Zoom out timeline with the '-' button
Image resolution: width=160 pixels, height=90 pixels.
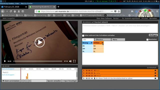pyautogui.click(x=27, y=81)
